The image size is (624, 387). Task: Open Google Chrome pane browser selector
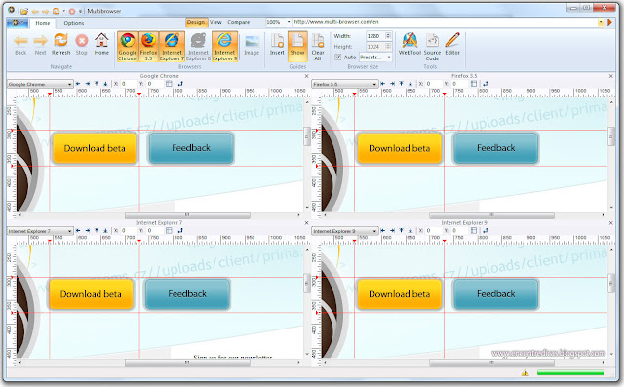(x=40, y=84)
